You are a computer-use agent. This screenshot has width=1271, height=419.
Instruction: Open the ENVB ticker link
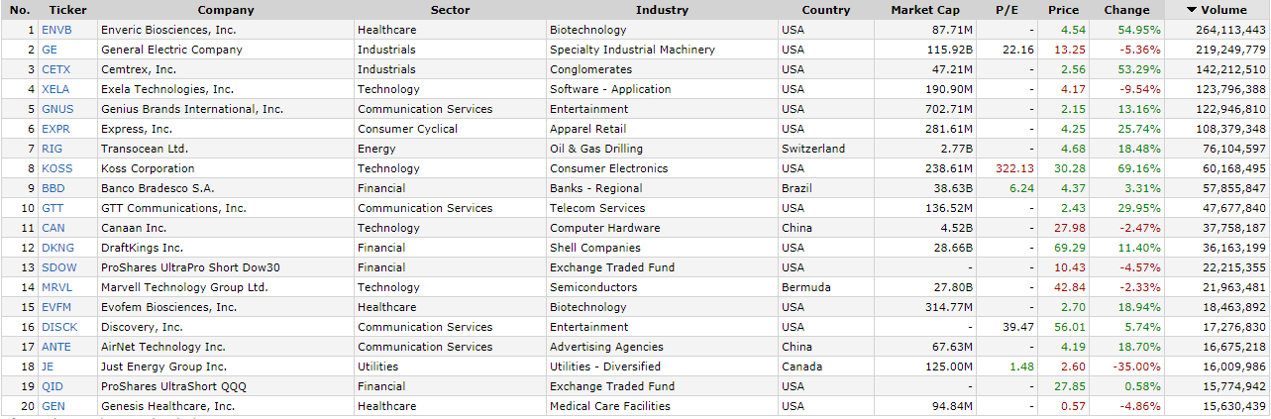point(56,30)
